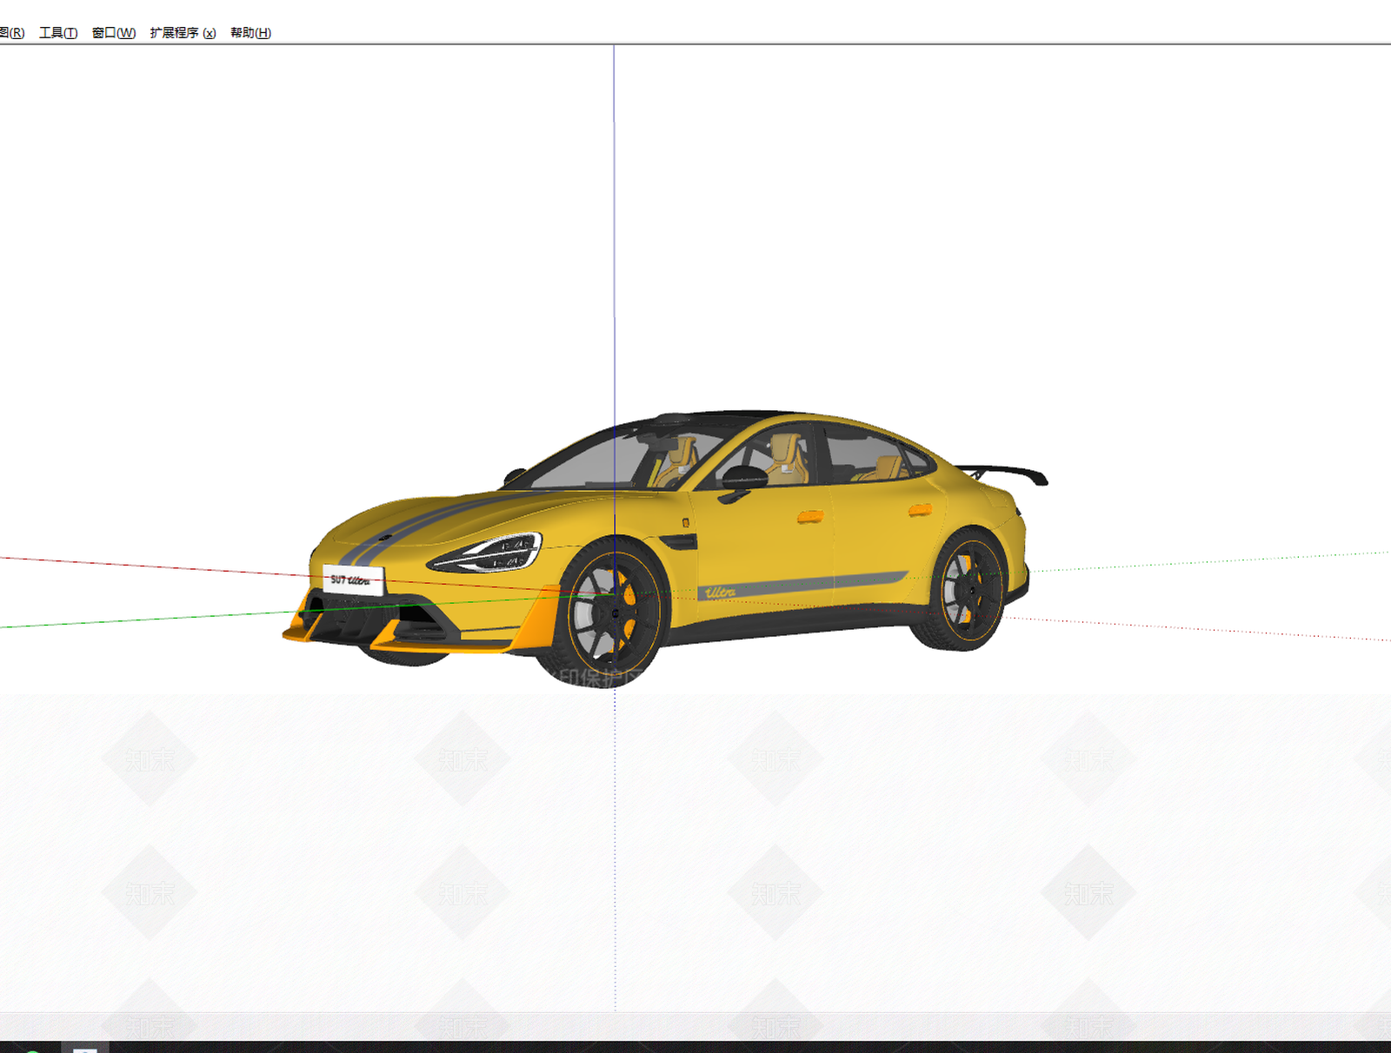Click the SU7 Ultra license plate
Viewport: 1391px width, 1053px height.
click(x=352, y=579)
